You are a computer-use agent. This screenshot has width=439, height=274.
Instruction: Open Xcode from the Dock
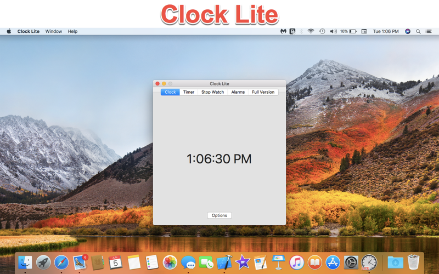(x=224, y=262)
